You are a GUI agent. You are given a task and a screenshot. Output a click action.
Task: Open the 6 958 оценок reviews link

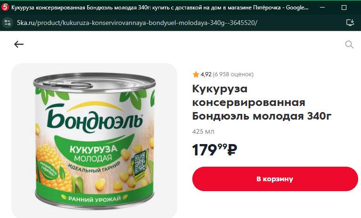point(233,74)
